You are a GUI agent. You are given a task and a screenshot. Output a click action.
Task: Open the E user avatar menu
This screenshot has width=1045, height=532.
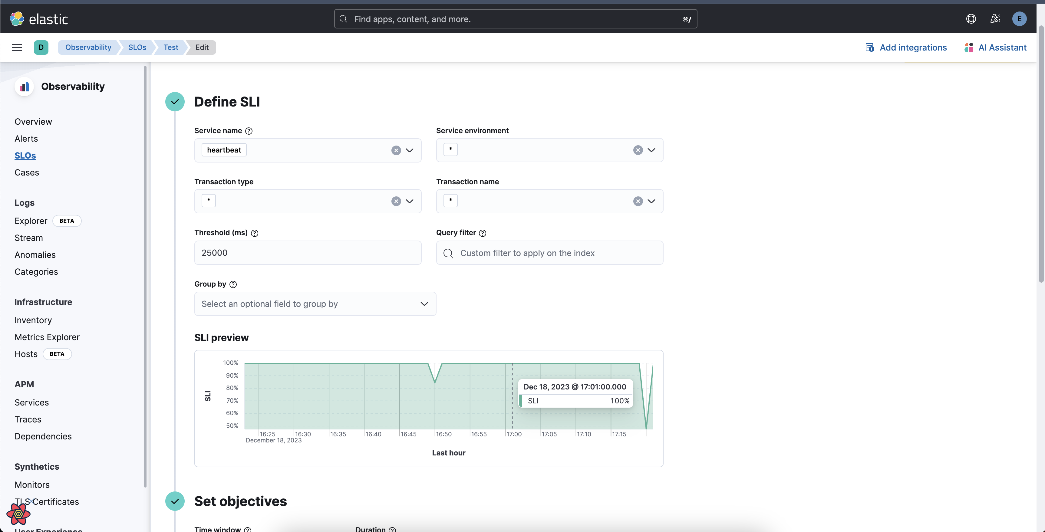(1019, 19)
